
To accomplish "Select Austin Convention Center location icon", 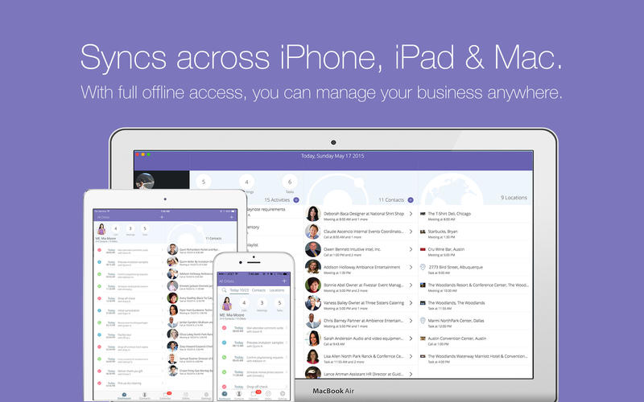I will coord(423,338).
